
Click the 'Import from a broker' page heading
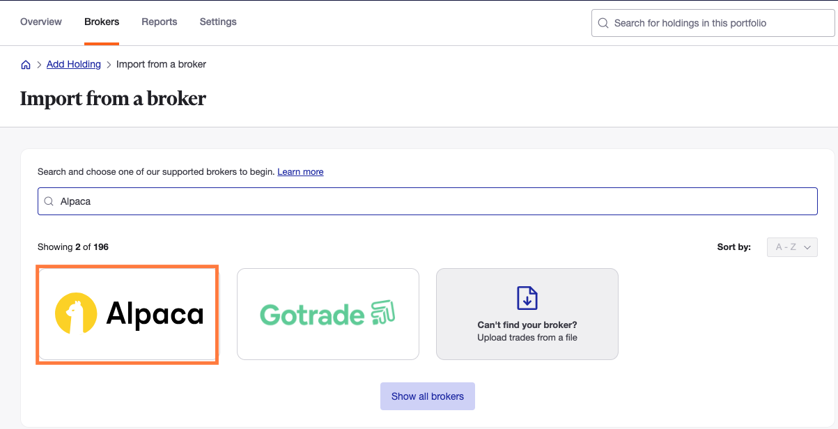coord(113,99)
